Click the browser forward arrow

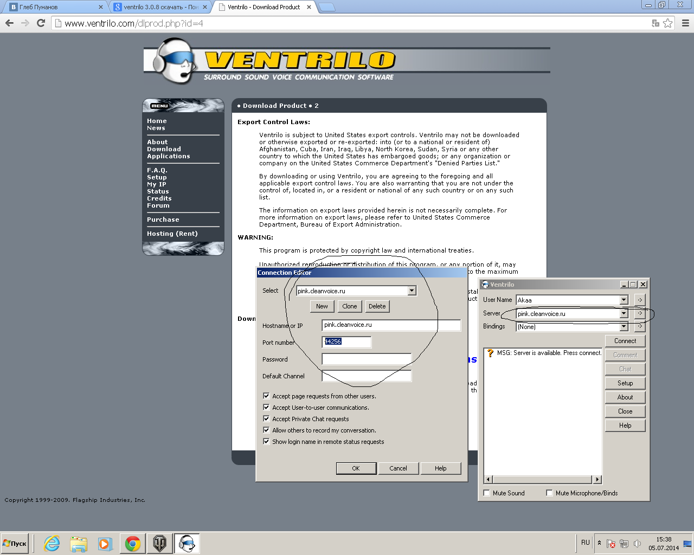[25, 23]
